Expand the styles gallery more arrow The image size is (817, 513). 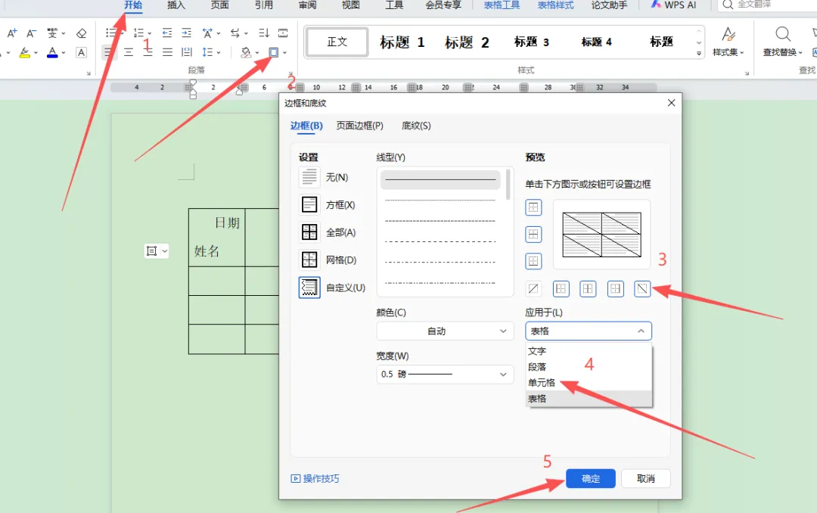(x=699, y=53)
